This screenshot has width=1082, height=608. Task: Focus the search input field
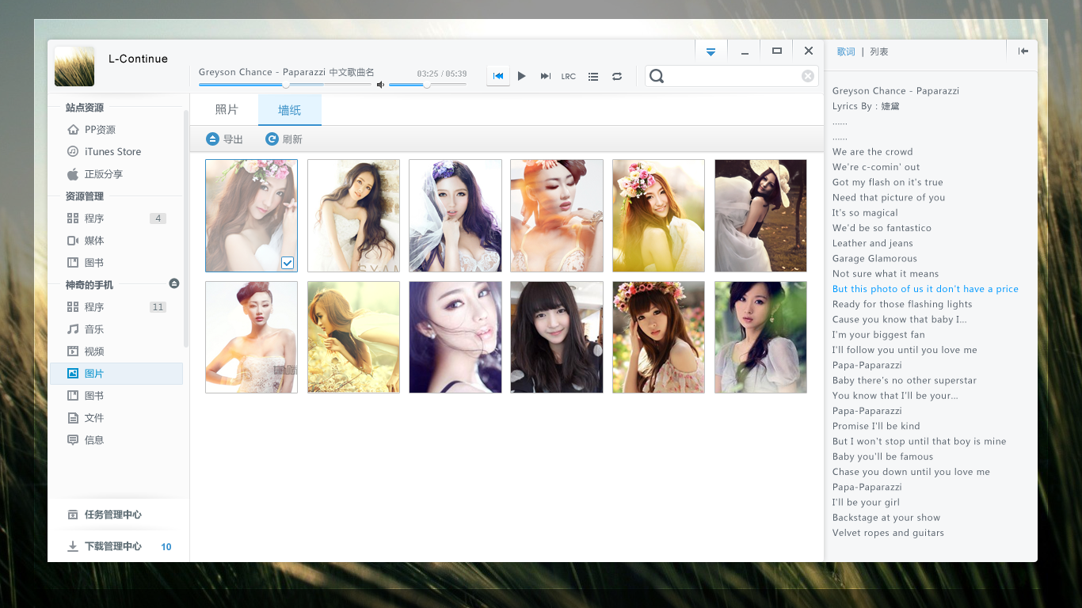point(733,76)
